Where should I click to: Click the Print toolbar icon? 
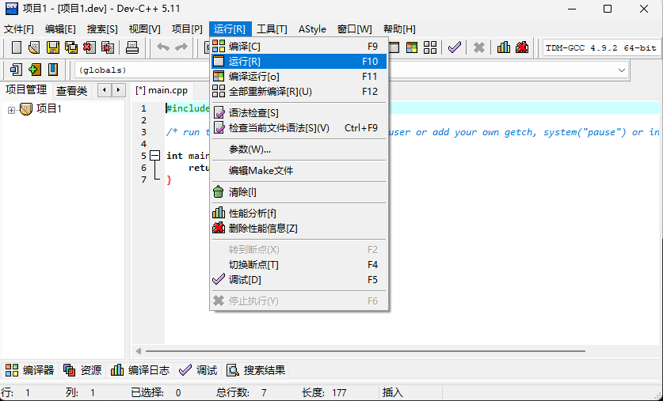click(132, 47)
